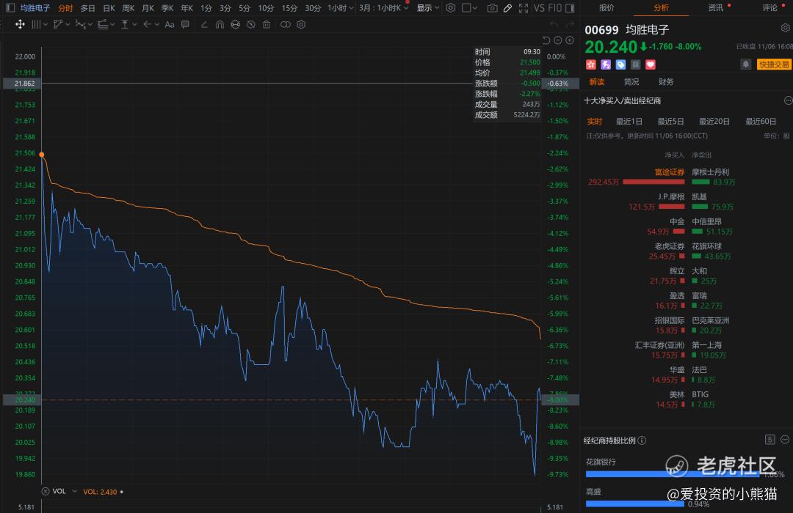
Task: Switch to the 简况 sub-tab
Action: click(631, 82)
